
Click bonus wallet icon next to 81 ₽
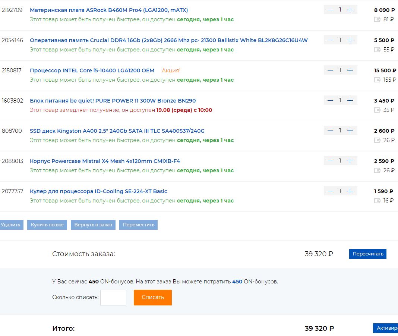point(377,19)
